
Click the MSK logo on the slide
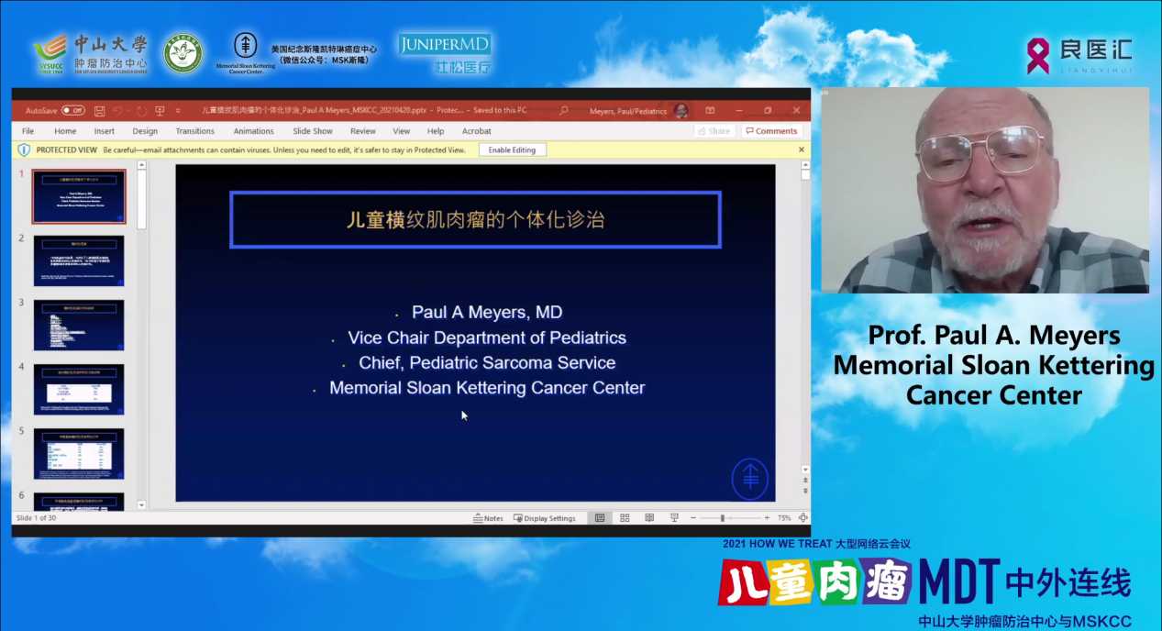(750, 481)
